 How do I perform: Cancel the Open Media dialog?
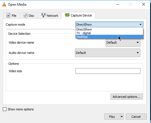(136, 117)
